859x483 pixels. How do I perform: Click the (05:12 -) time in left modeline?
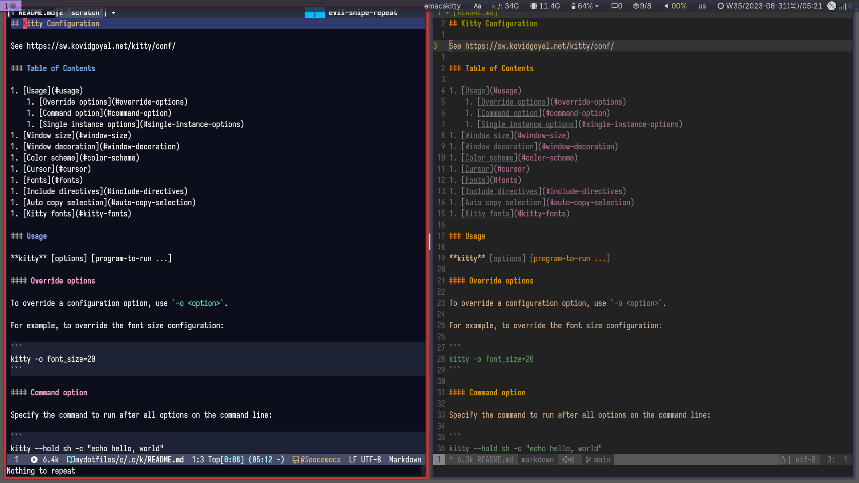tap(266, 460)
